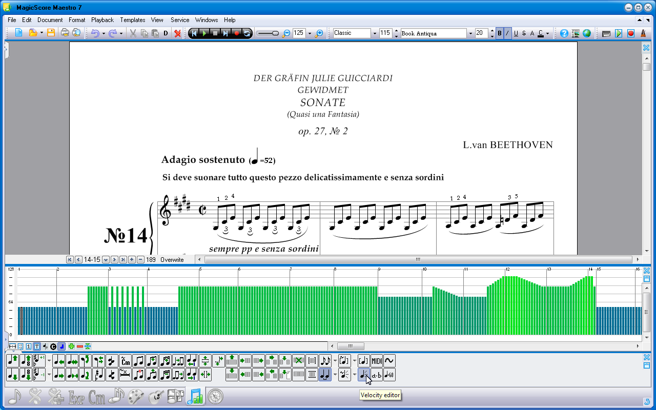Adjust the zoom slider in toolbar
Viewport: 656px width, 410px height.
pos(268,33)
